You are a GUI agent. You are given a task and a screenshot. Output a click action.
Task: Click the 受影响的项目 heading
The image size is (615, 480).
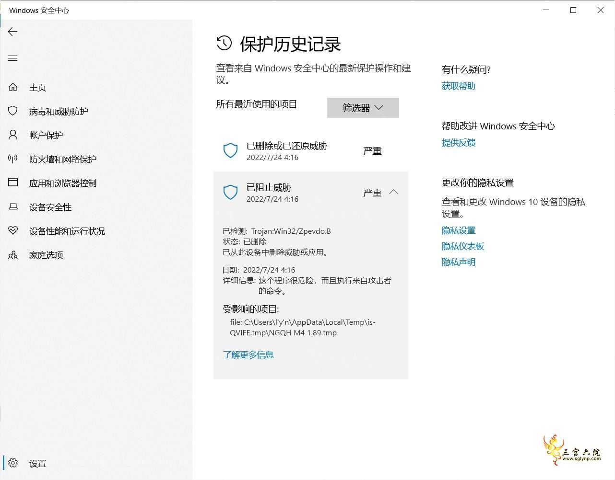click(x=251, y=309)
